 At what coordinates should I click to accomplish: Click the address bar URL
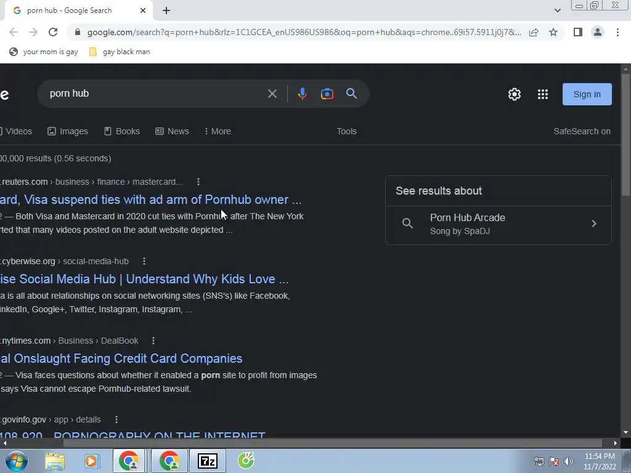[x=304, y=32]
